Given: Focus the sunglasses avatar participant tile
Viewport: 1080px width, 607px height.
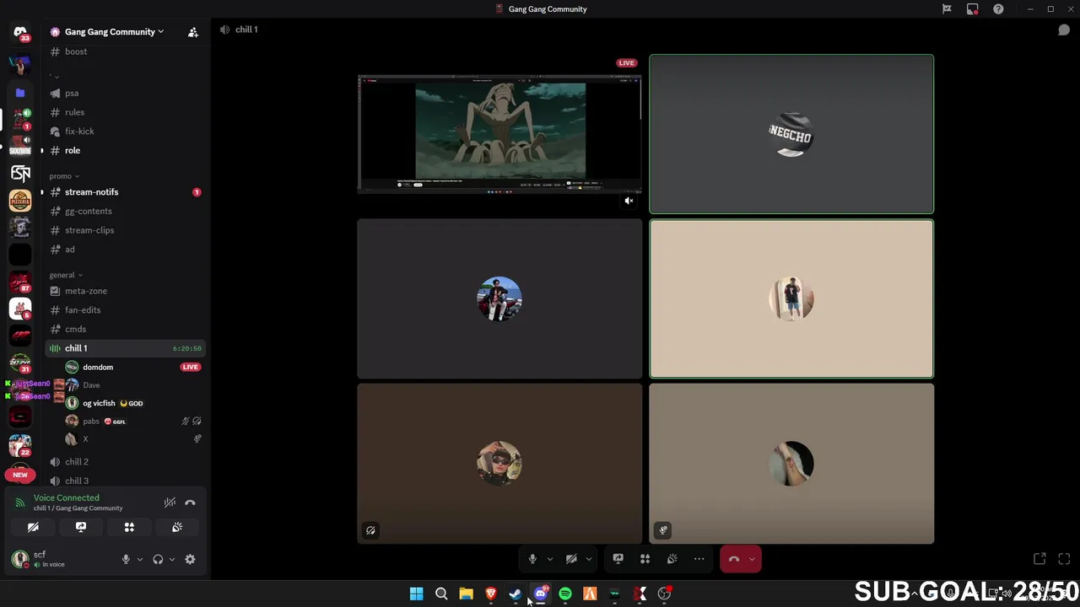Looking at the screenshot, I should 499,464.
